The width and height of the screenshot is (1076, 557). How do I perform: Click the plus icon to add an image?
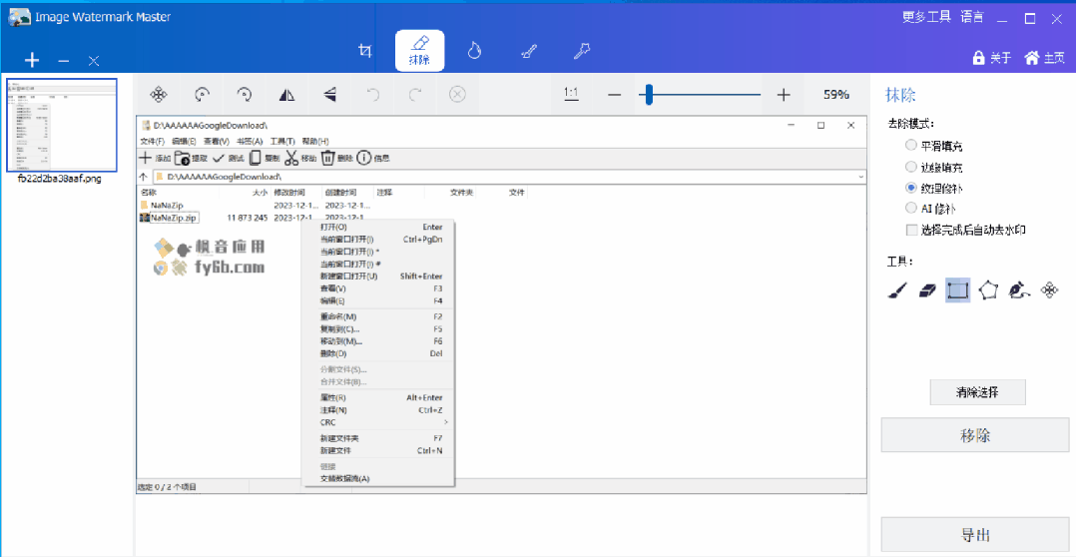[x=32, y=60]
